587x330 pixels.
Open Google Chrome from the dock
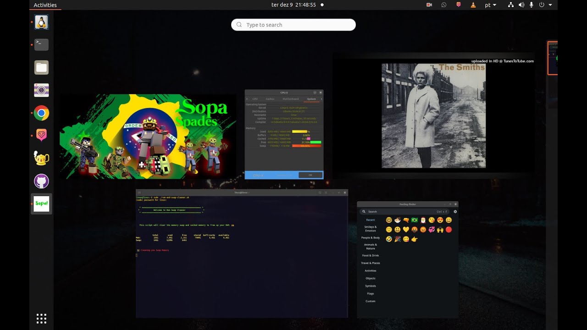(41, 113)
